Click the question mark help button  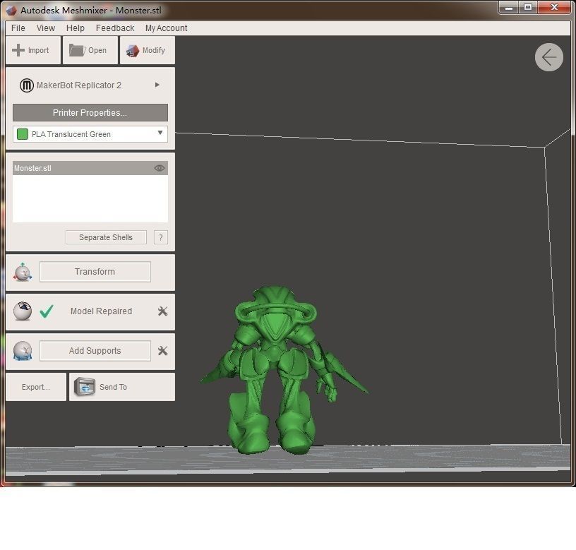[x=160, y=237]
